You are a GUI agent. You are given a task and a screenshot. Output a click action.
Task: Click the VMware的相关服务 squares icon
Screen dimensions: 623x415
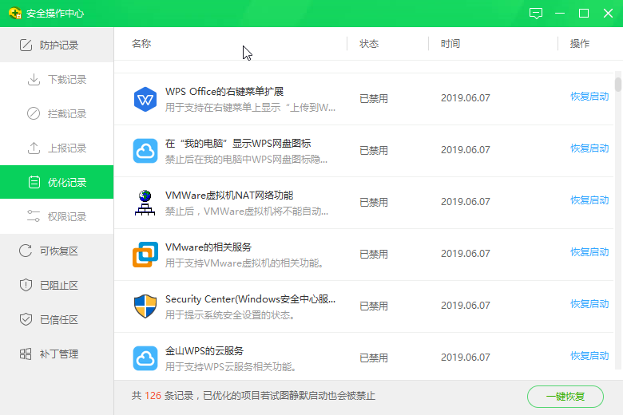click(x=145, y=255)
